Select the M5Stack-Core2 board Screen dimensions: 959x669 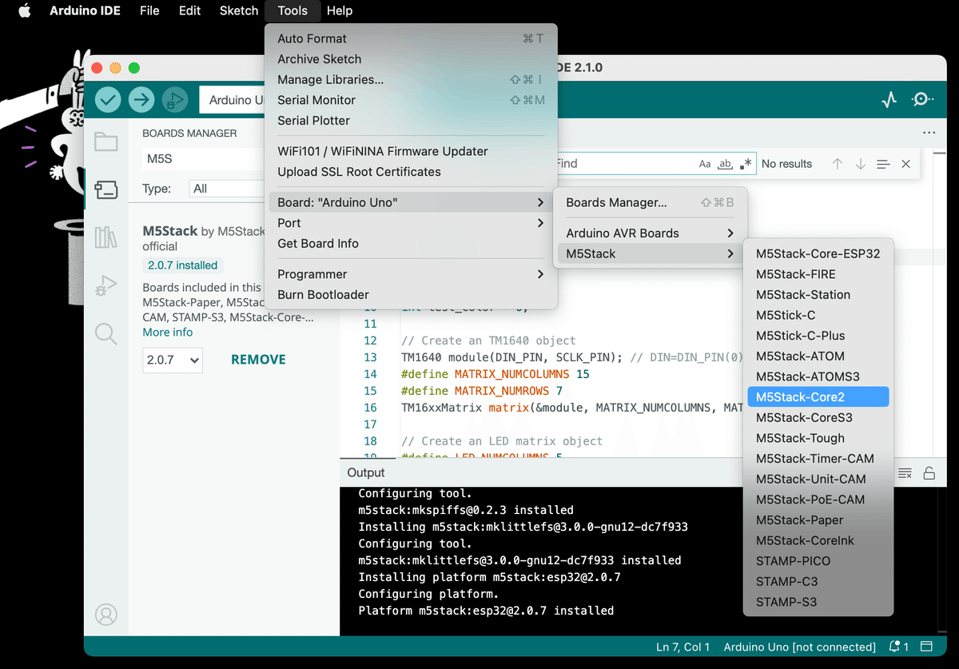tap(818, 396)
